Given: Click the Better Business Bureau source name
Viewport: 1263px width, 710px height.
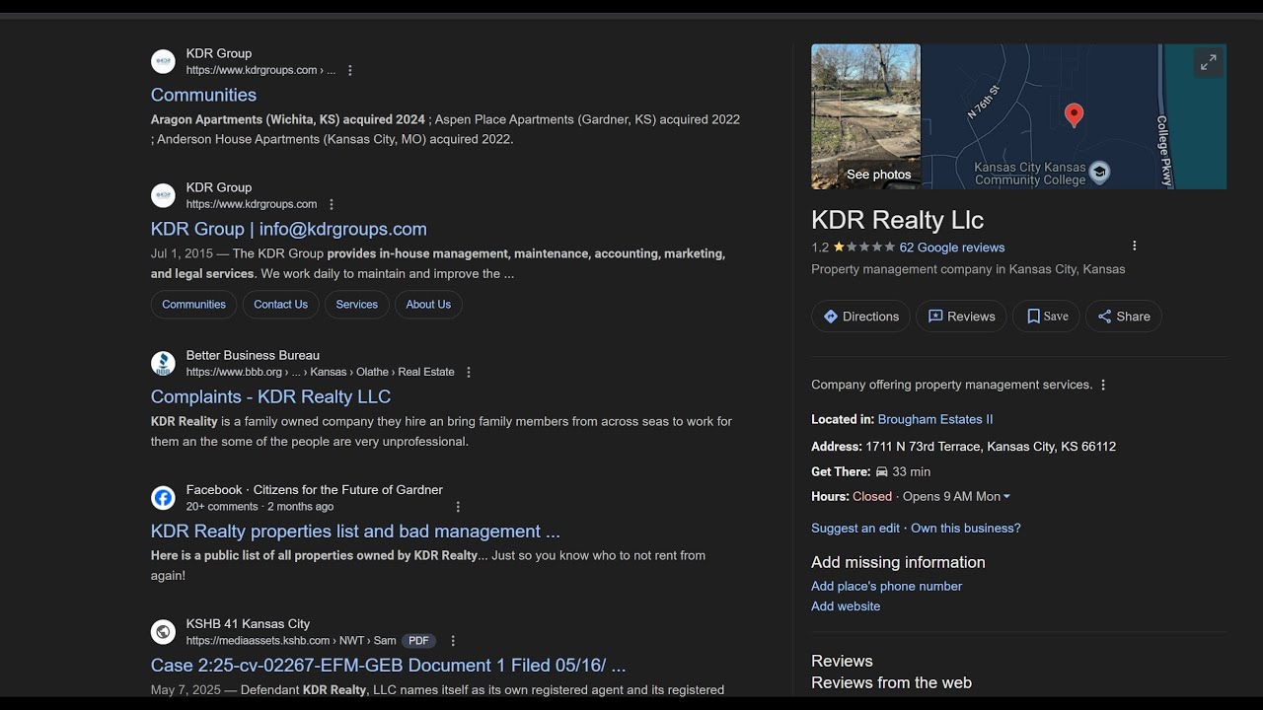Looking at the screenshot, I should click(253, 355).
